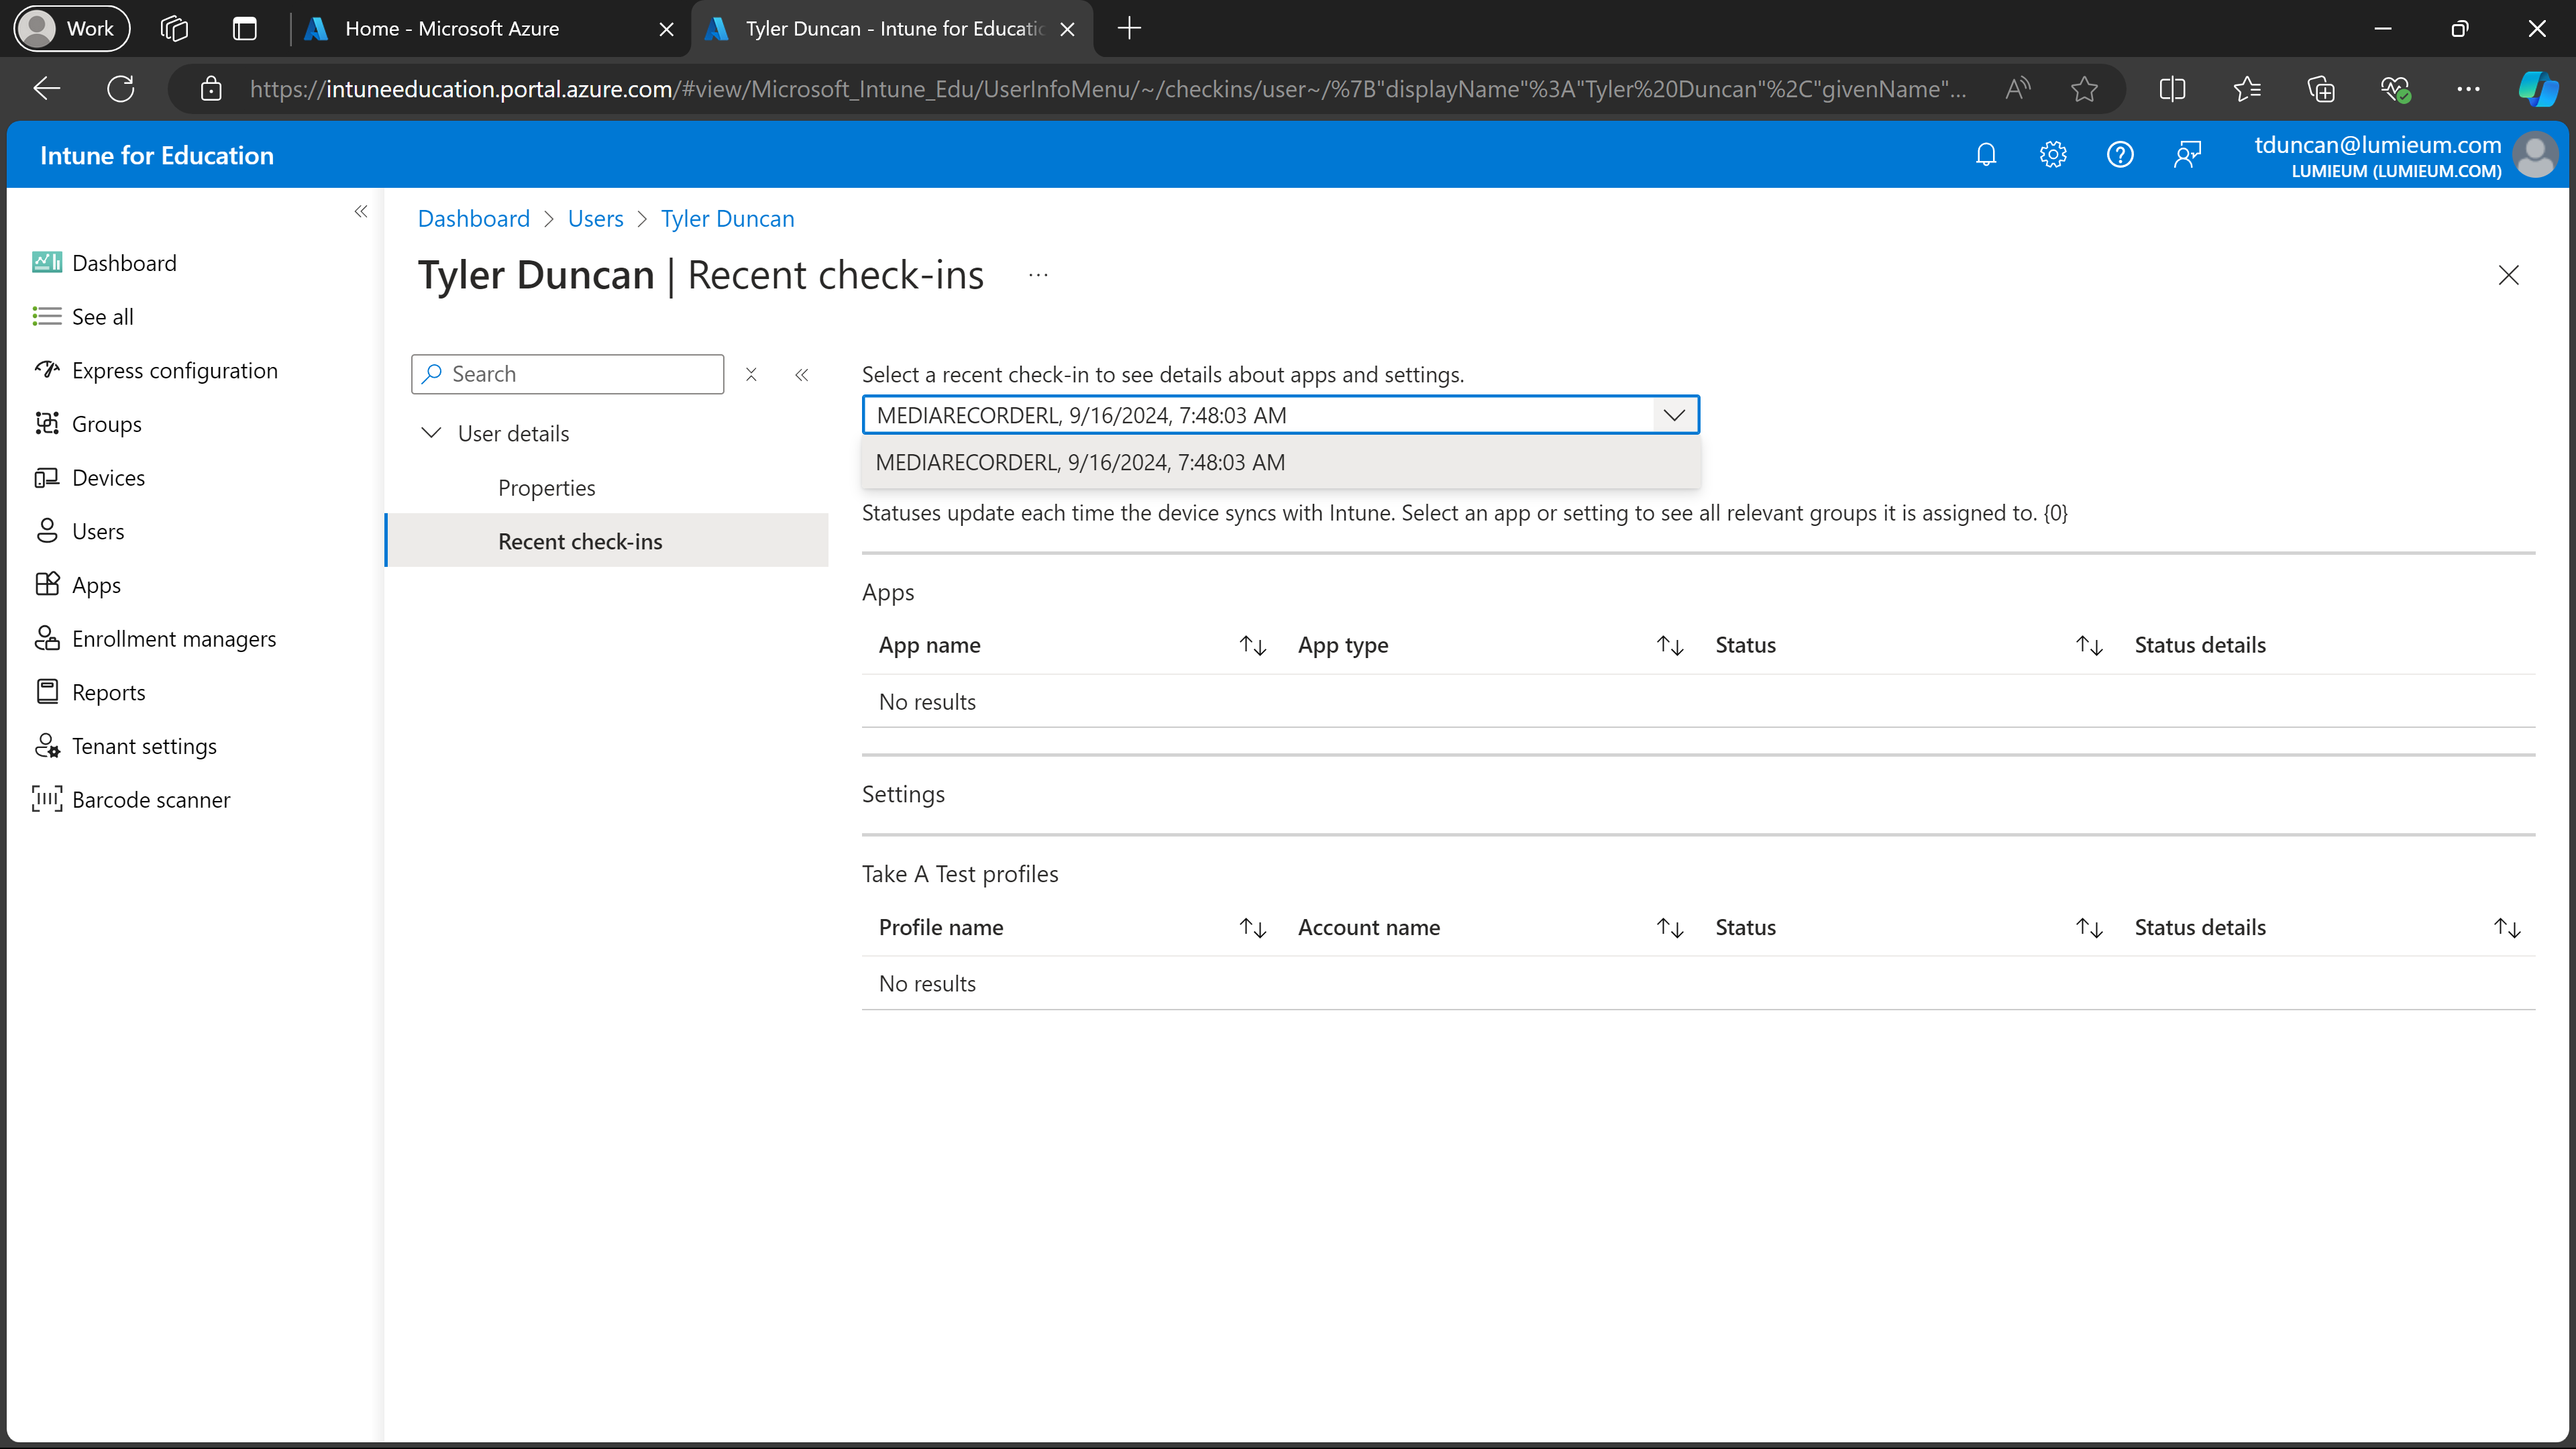Sort Apps table by App type
This screenshot has height=1449, width=2576.
point(1670,645)
